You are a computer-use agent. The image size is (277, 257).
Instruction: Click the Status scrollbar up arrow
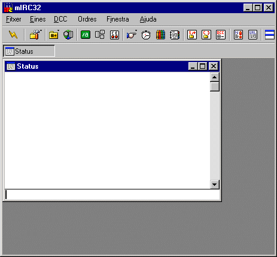[x=215, y=77]
